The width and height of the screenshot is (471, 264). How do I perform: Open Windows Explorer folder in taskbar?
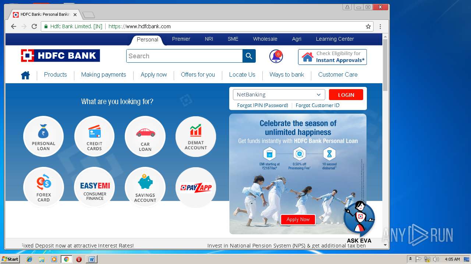click(42, 259)
